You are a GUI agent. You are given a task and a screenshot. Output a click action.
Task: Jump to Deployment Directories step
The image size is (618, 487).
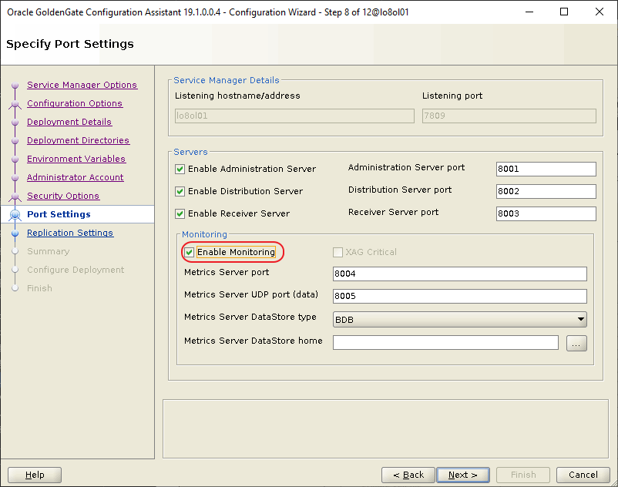tap(78, 141)
